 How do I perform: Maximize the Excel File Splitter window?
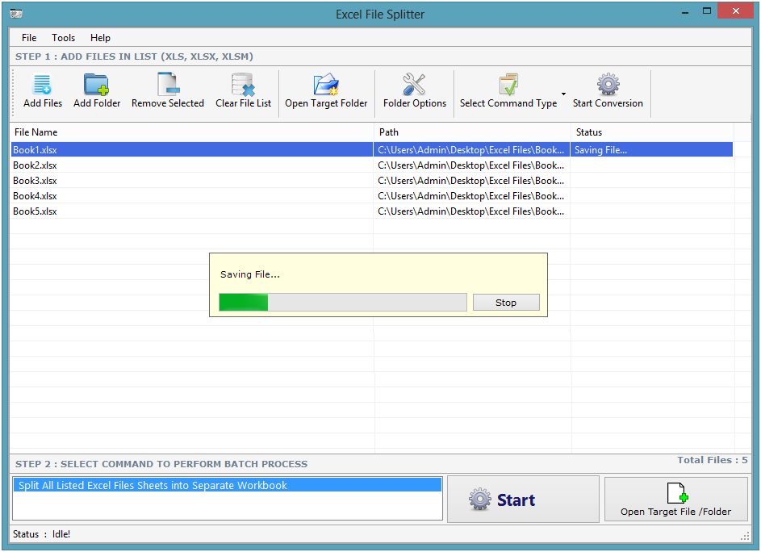tap(707, 11)
